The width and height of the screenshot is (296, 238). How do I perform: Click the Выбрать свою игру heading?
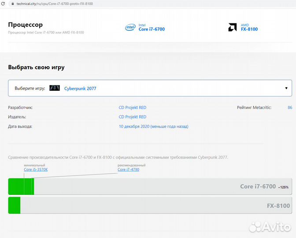36,67
